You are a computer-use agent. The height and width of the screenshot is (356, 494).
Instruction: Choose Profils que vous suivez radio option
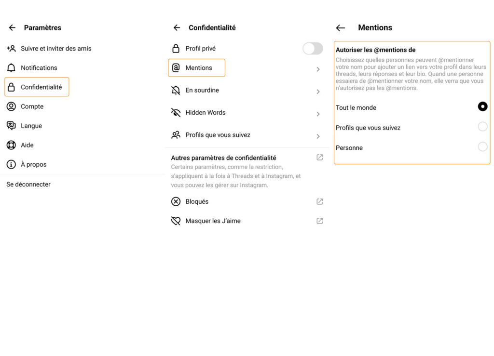[482, 127]
